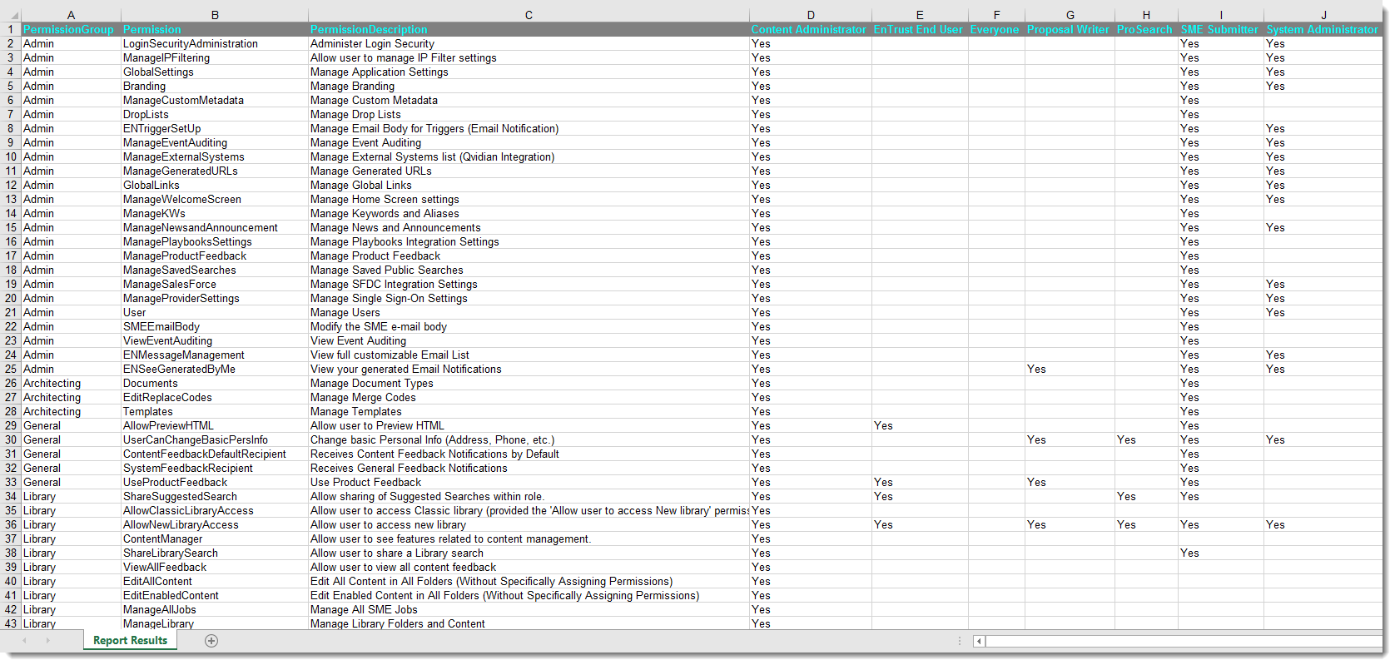Select the EditReplaceCodes cell
This screenshot has width=1395, height=665.
pos(215,397)
